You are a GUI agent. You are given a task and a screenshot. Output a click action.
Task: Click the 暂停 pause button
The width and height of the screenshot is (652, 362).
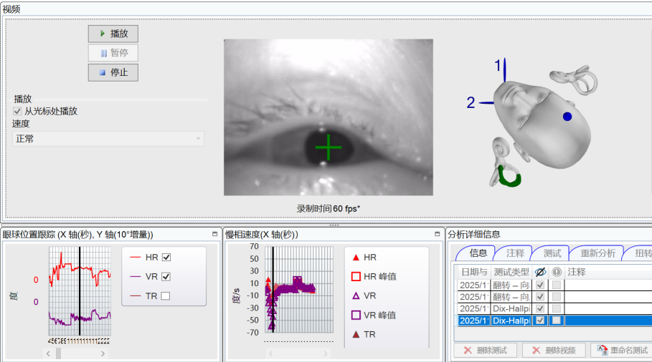113,53
